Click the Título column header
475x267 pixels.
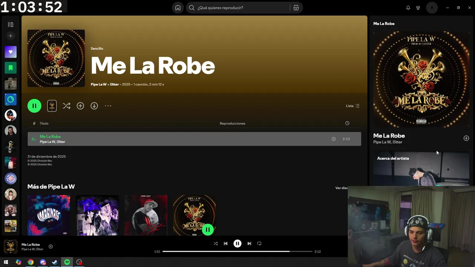click(x=44, y=123)
